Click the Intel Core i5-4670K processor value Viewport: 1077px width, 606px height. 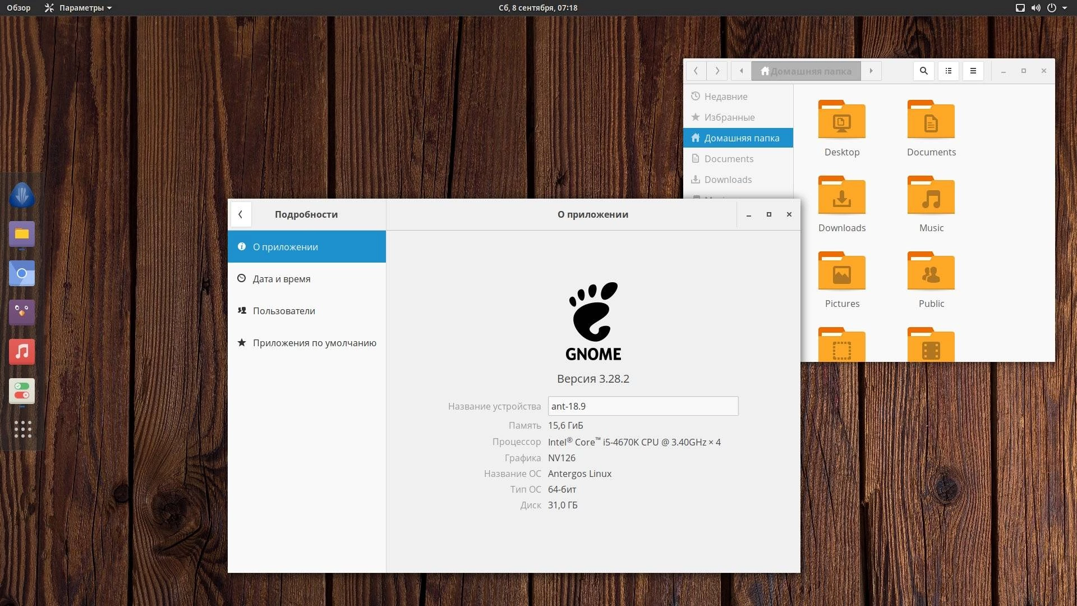coord(634,442)
